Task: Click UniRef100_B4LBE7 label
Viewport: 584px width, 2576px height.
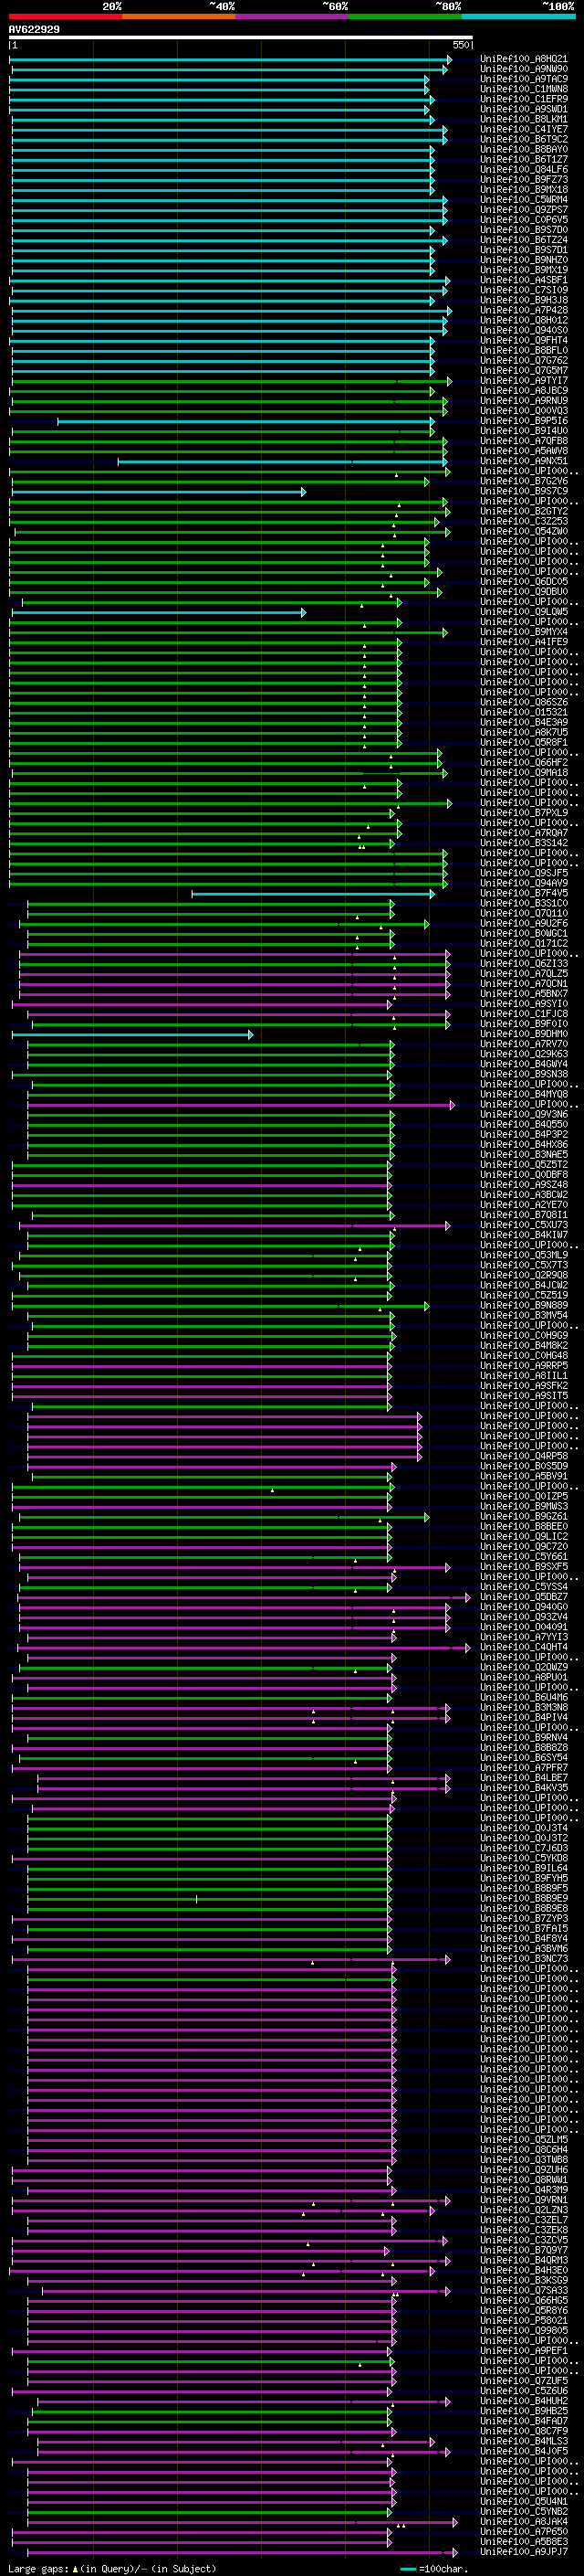Action: click(524, 1779)
